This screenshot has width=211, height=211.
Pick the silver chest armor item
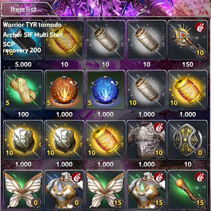pos(147,140)
